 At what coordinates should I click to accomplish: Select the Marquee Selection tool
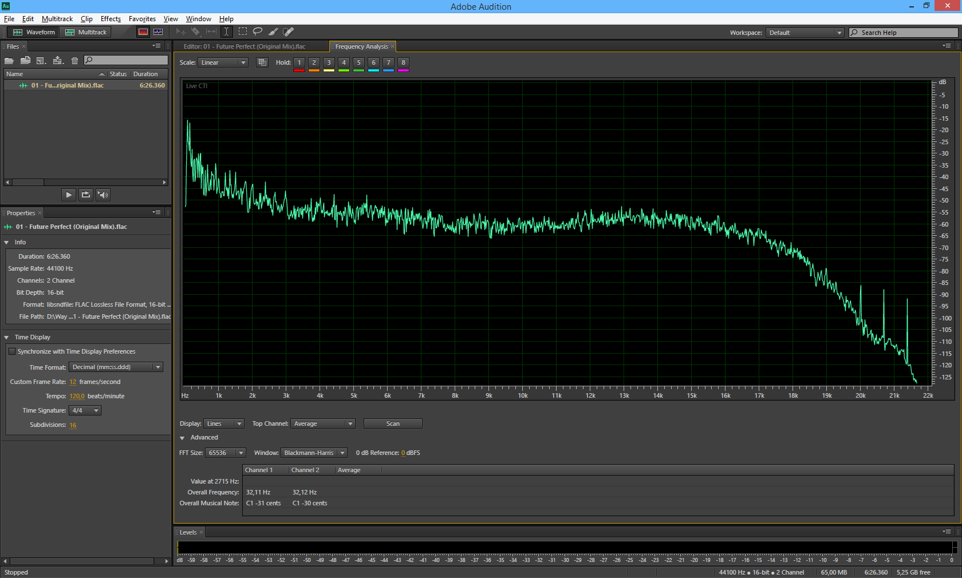243,32
